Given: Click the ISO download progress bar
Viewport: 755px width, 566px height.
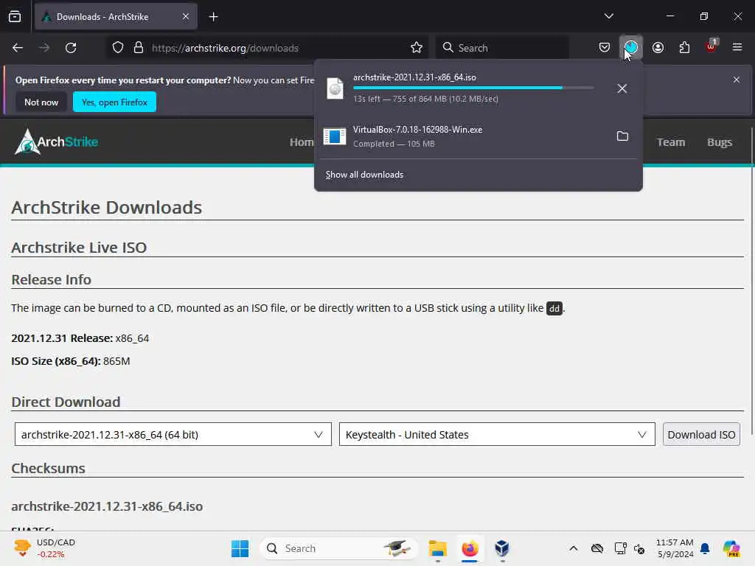Looking at the screenshot, I should pyautogui.click(x=473, y=88).
